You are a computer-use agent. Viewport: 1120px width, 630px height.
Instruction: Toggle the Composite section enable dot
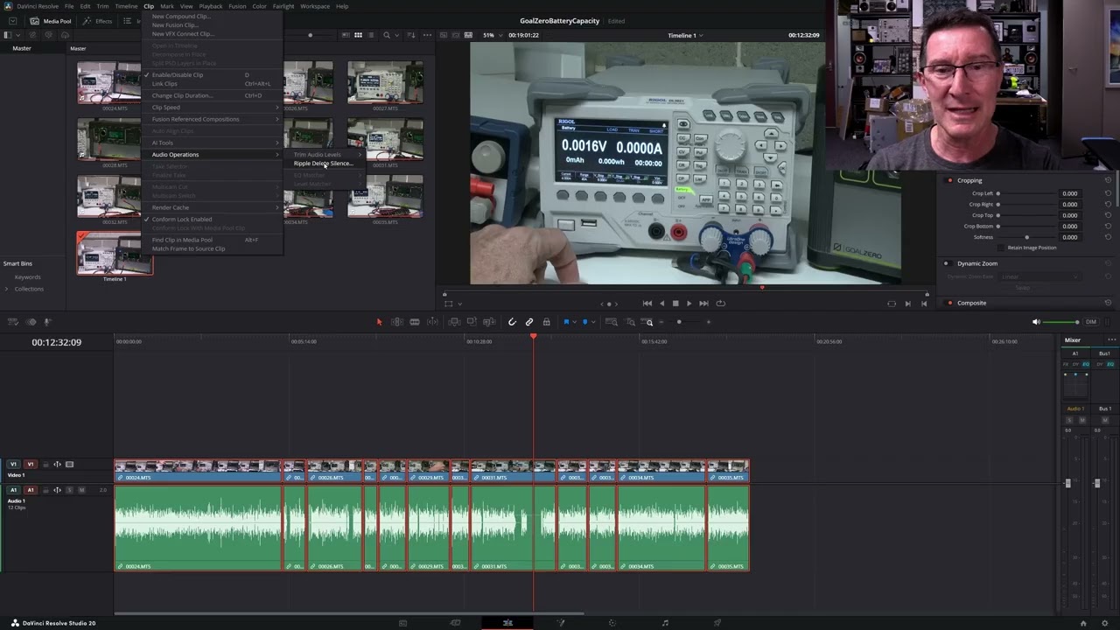[x=950, y=303]
